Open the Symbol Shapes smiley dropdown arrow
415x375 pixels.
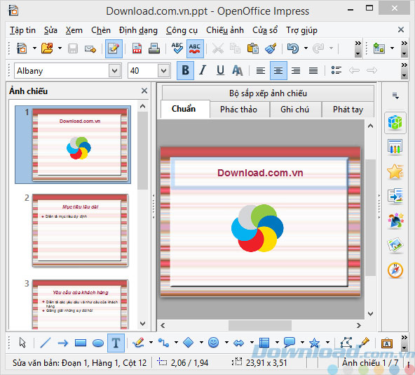tap(226, 343)
